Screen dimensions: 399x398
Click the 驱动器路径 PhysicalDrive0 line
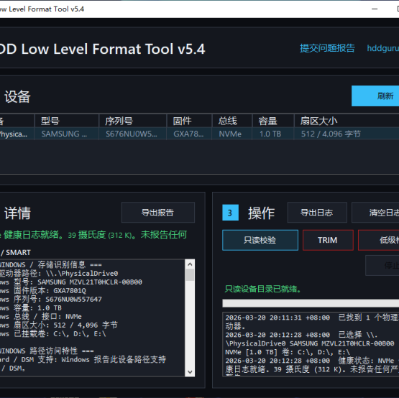click(x=59, y=274)
